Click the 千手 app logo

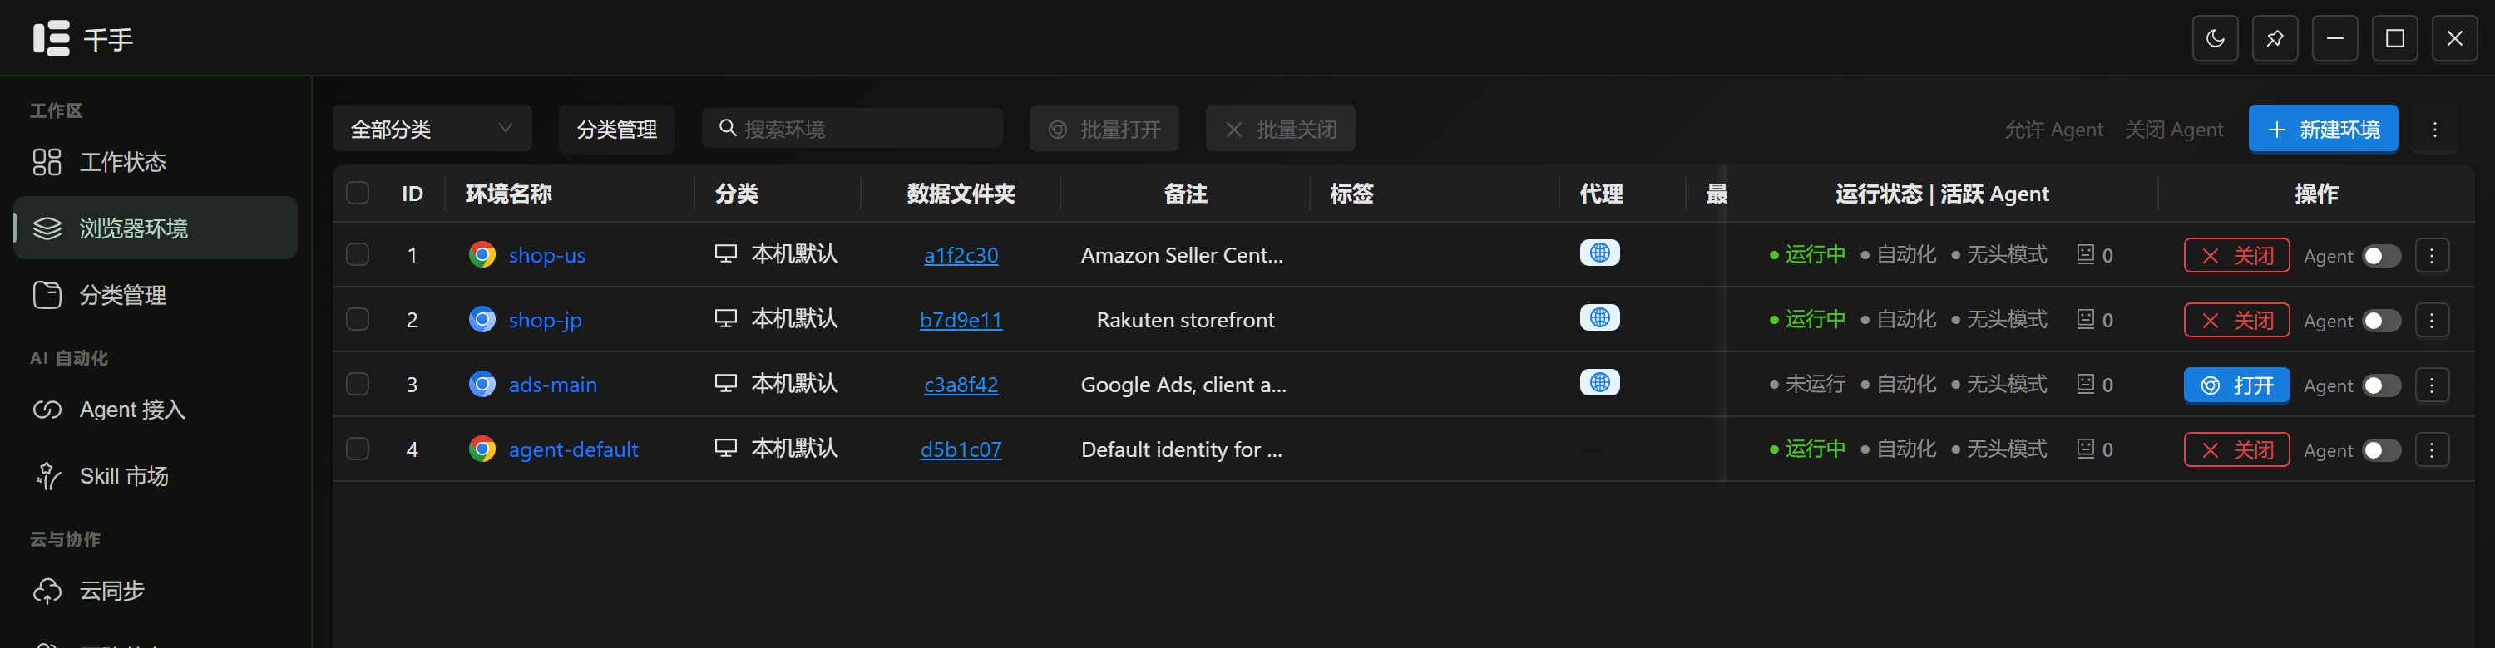(52, 39)
